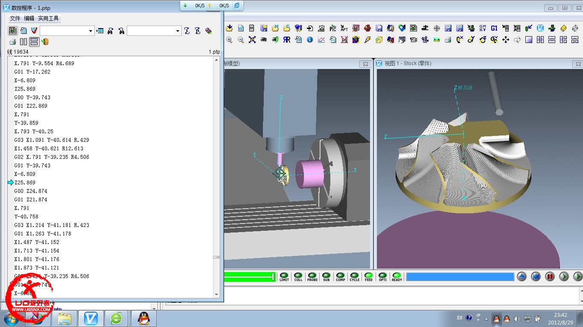Click the Rotate about X icon

pyautogui.click(x=460, y=40)
